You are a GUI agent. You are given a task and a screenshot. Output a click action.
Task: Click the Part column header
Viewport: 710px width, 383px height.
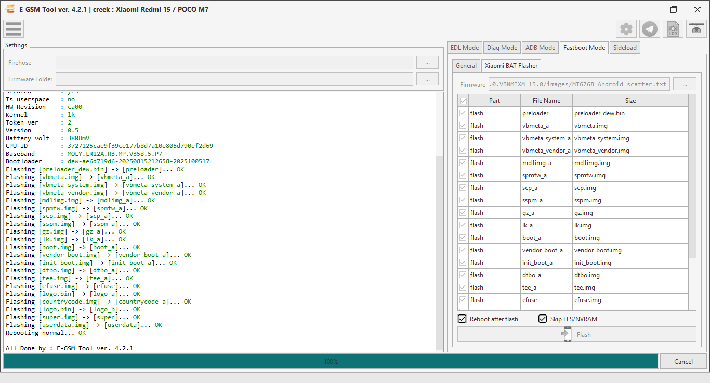pos(494,101)
